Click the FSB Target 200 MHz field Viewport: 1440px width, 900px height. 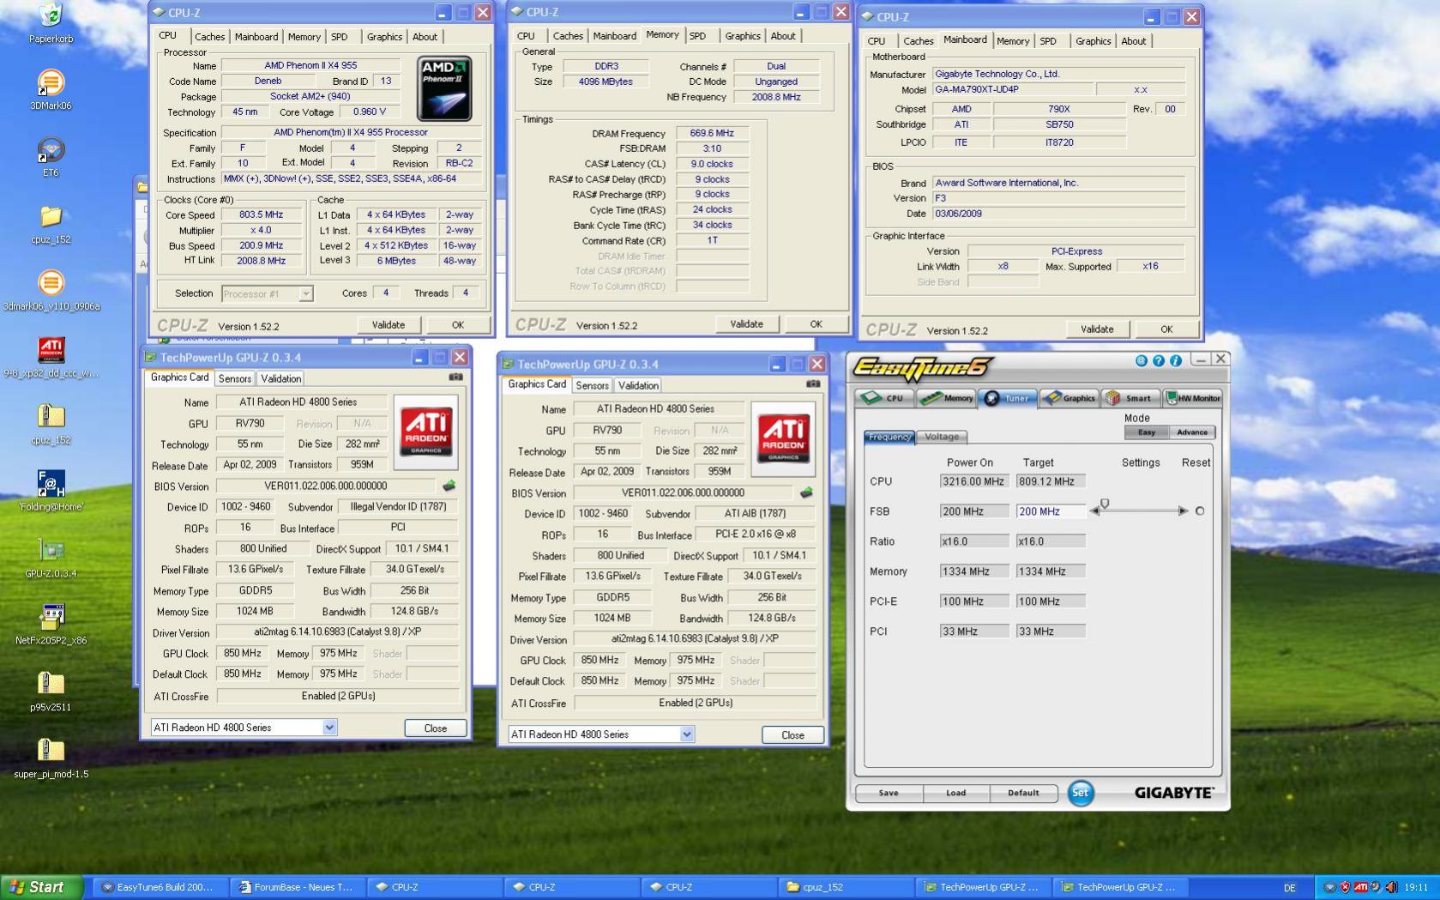(1051, 511)
